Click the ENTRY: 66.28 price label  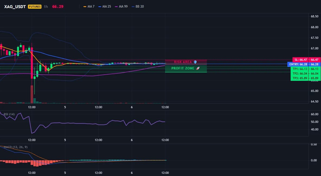[x=298, y=64]
